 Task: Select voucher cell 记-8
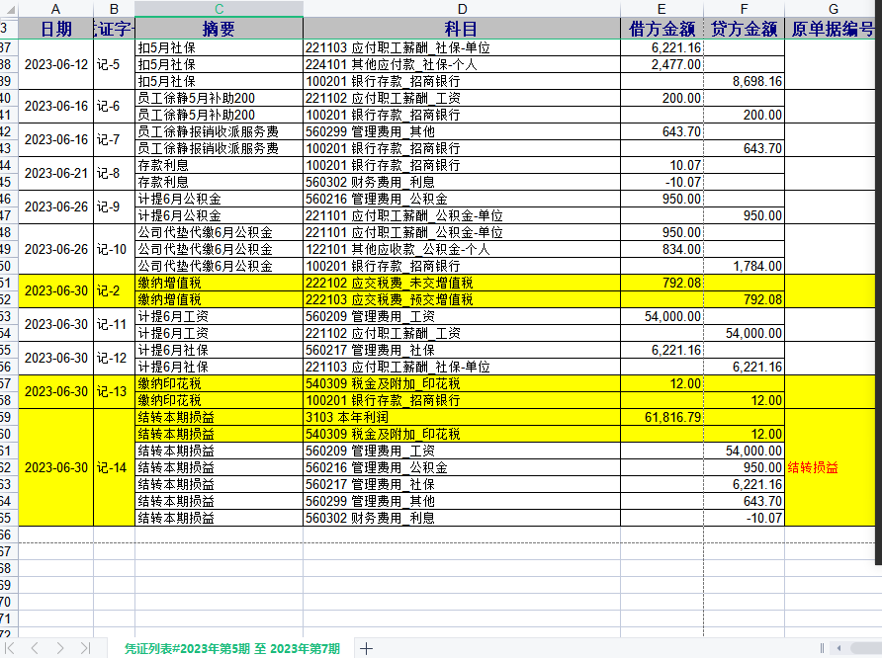click(x=114, y=174)
